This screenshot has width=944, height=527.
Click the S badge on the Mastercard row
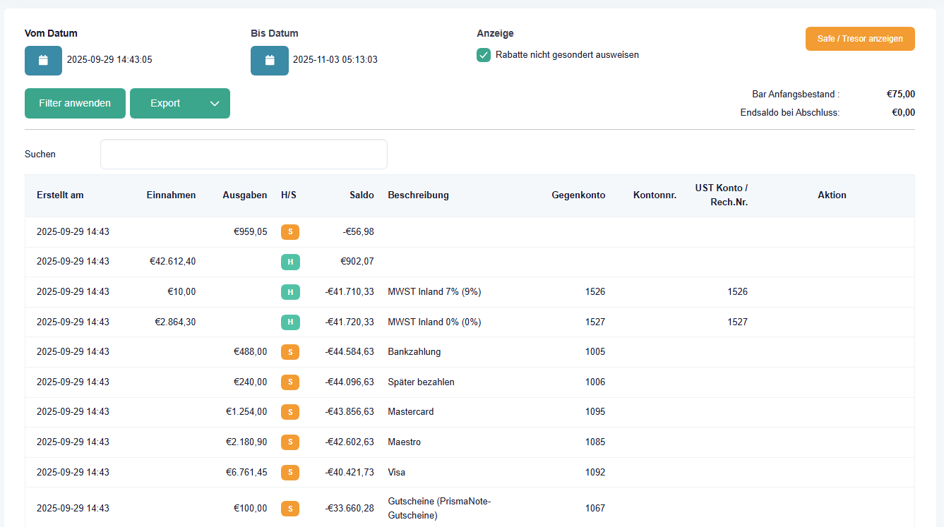[290, 412]
